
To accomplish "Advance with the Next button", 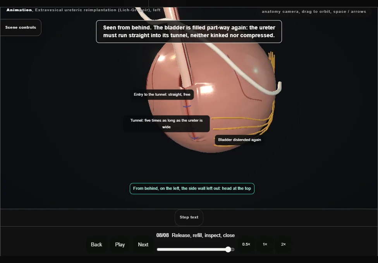I will tap(143, 244).
